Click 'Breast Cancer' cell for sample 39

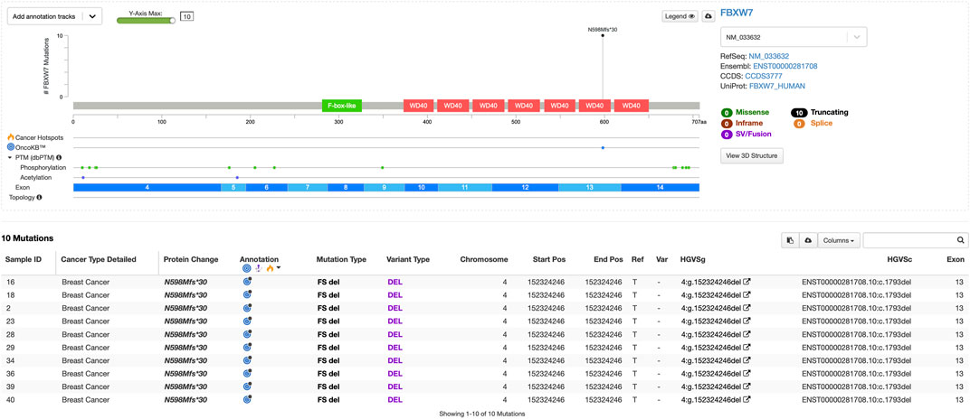[x=85, y=386]
